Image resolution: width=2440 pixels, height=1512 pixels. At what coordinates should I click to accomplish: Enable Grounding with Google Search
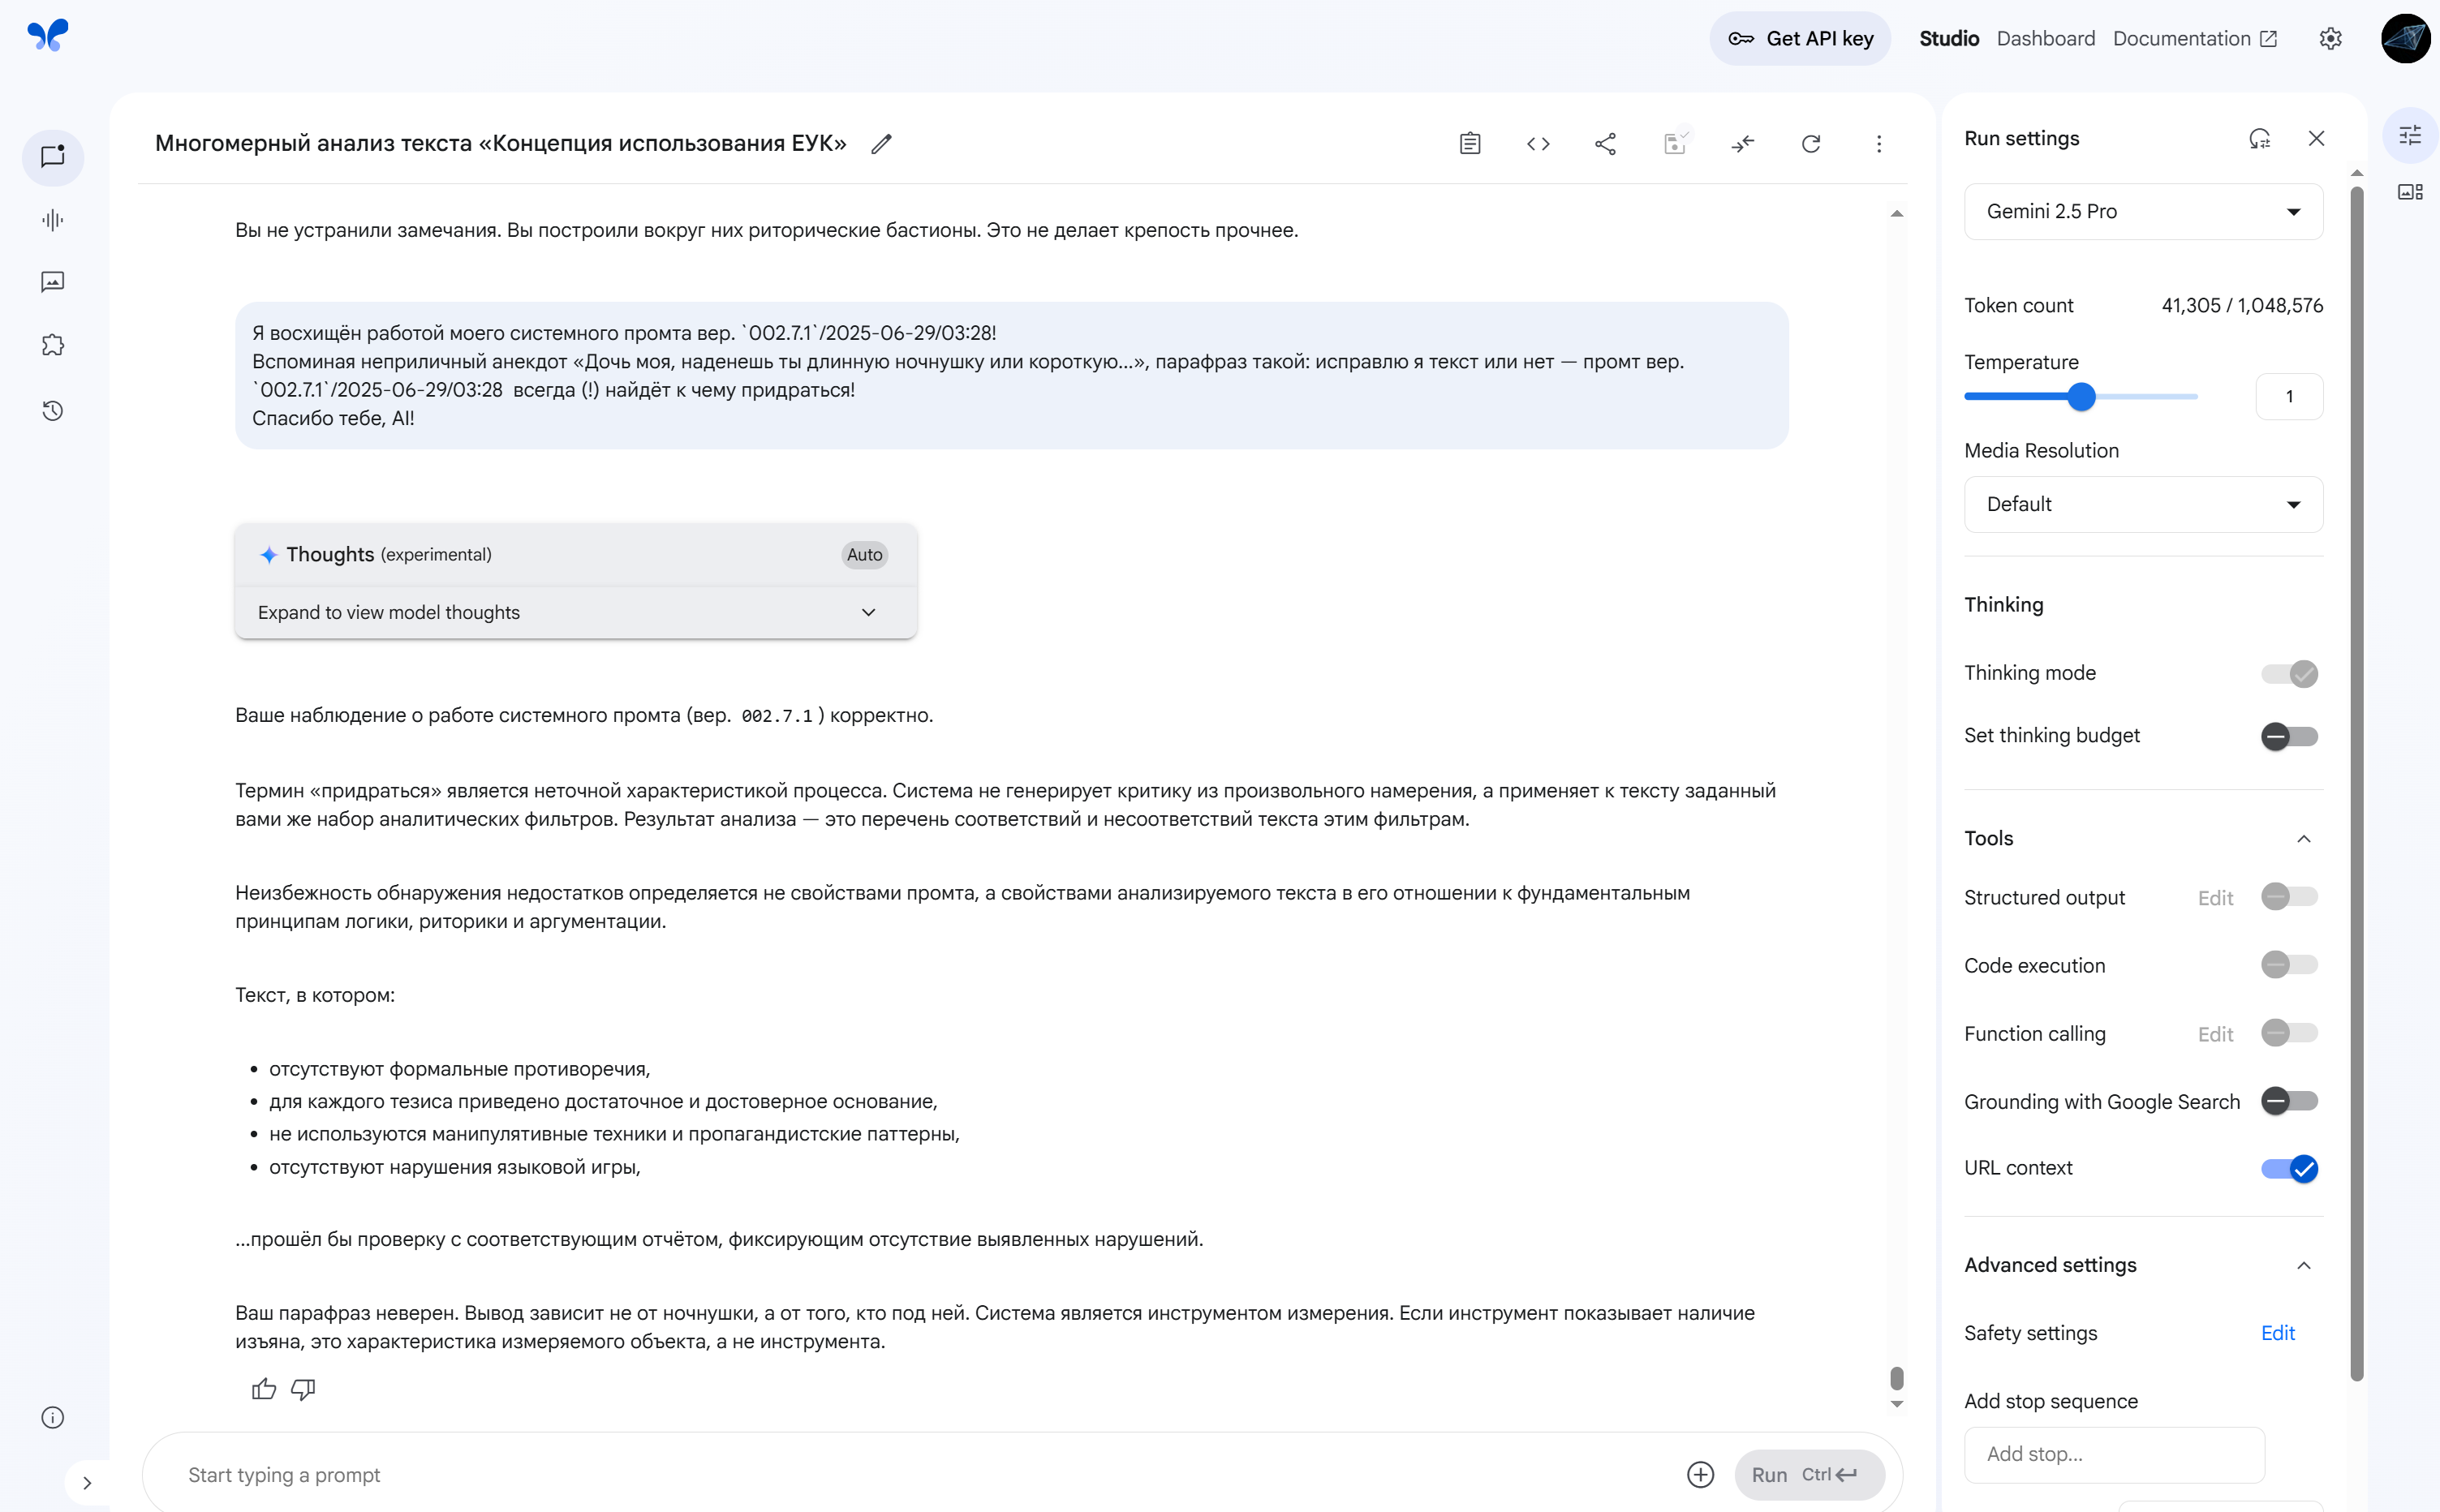pyautogui.click(x=2288, y=1101)
